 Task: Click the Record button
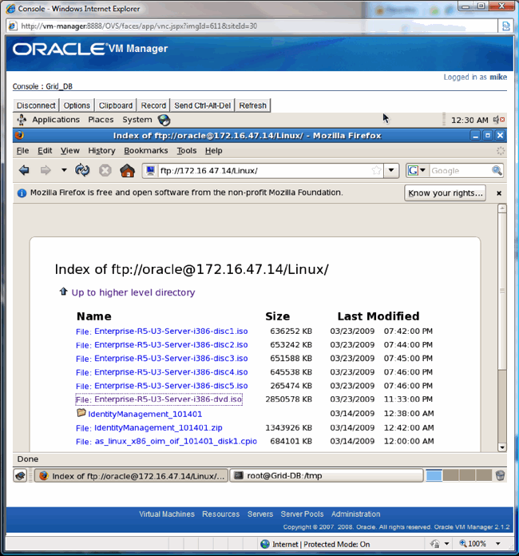(x=153, y=105)
